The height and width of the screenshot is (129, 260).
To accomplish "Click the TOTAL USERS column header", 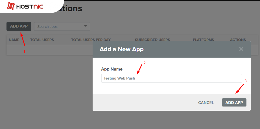I will click(x=42, y=40).
